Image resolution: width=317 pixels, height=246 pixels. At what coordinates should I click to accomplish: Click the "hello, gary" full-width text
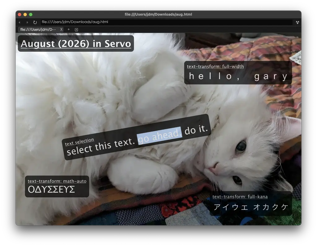pyautogui.click(x=238, y=76)
